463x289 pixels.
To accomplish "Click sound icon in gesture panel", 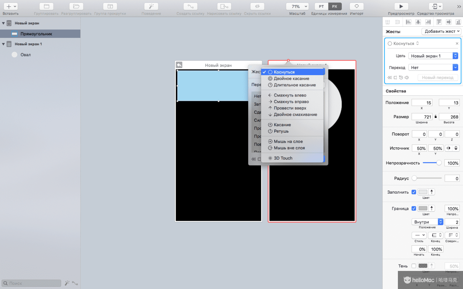I will tap(407, 78).
